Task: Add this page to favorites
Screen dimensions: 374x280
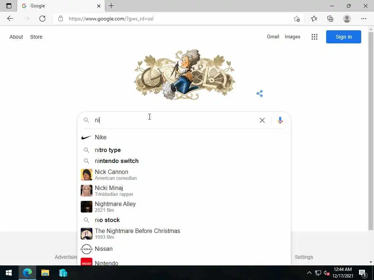Action: (297, 19)
